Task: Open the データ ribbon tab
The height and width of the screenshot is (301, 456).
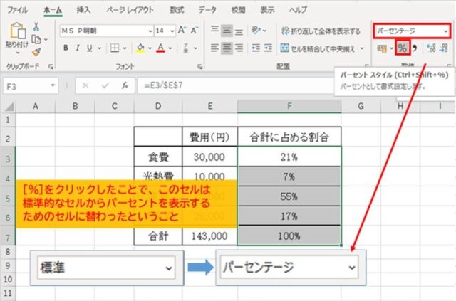Action: 207,10
